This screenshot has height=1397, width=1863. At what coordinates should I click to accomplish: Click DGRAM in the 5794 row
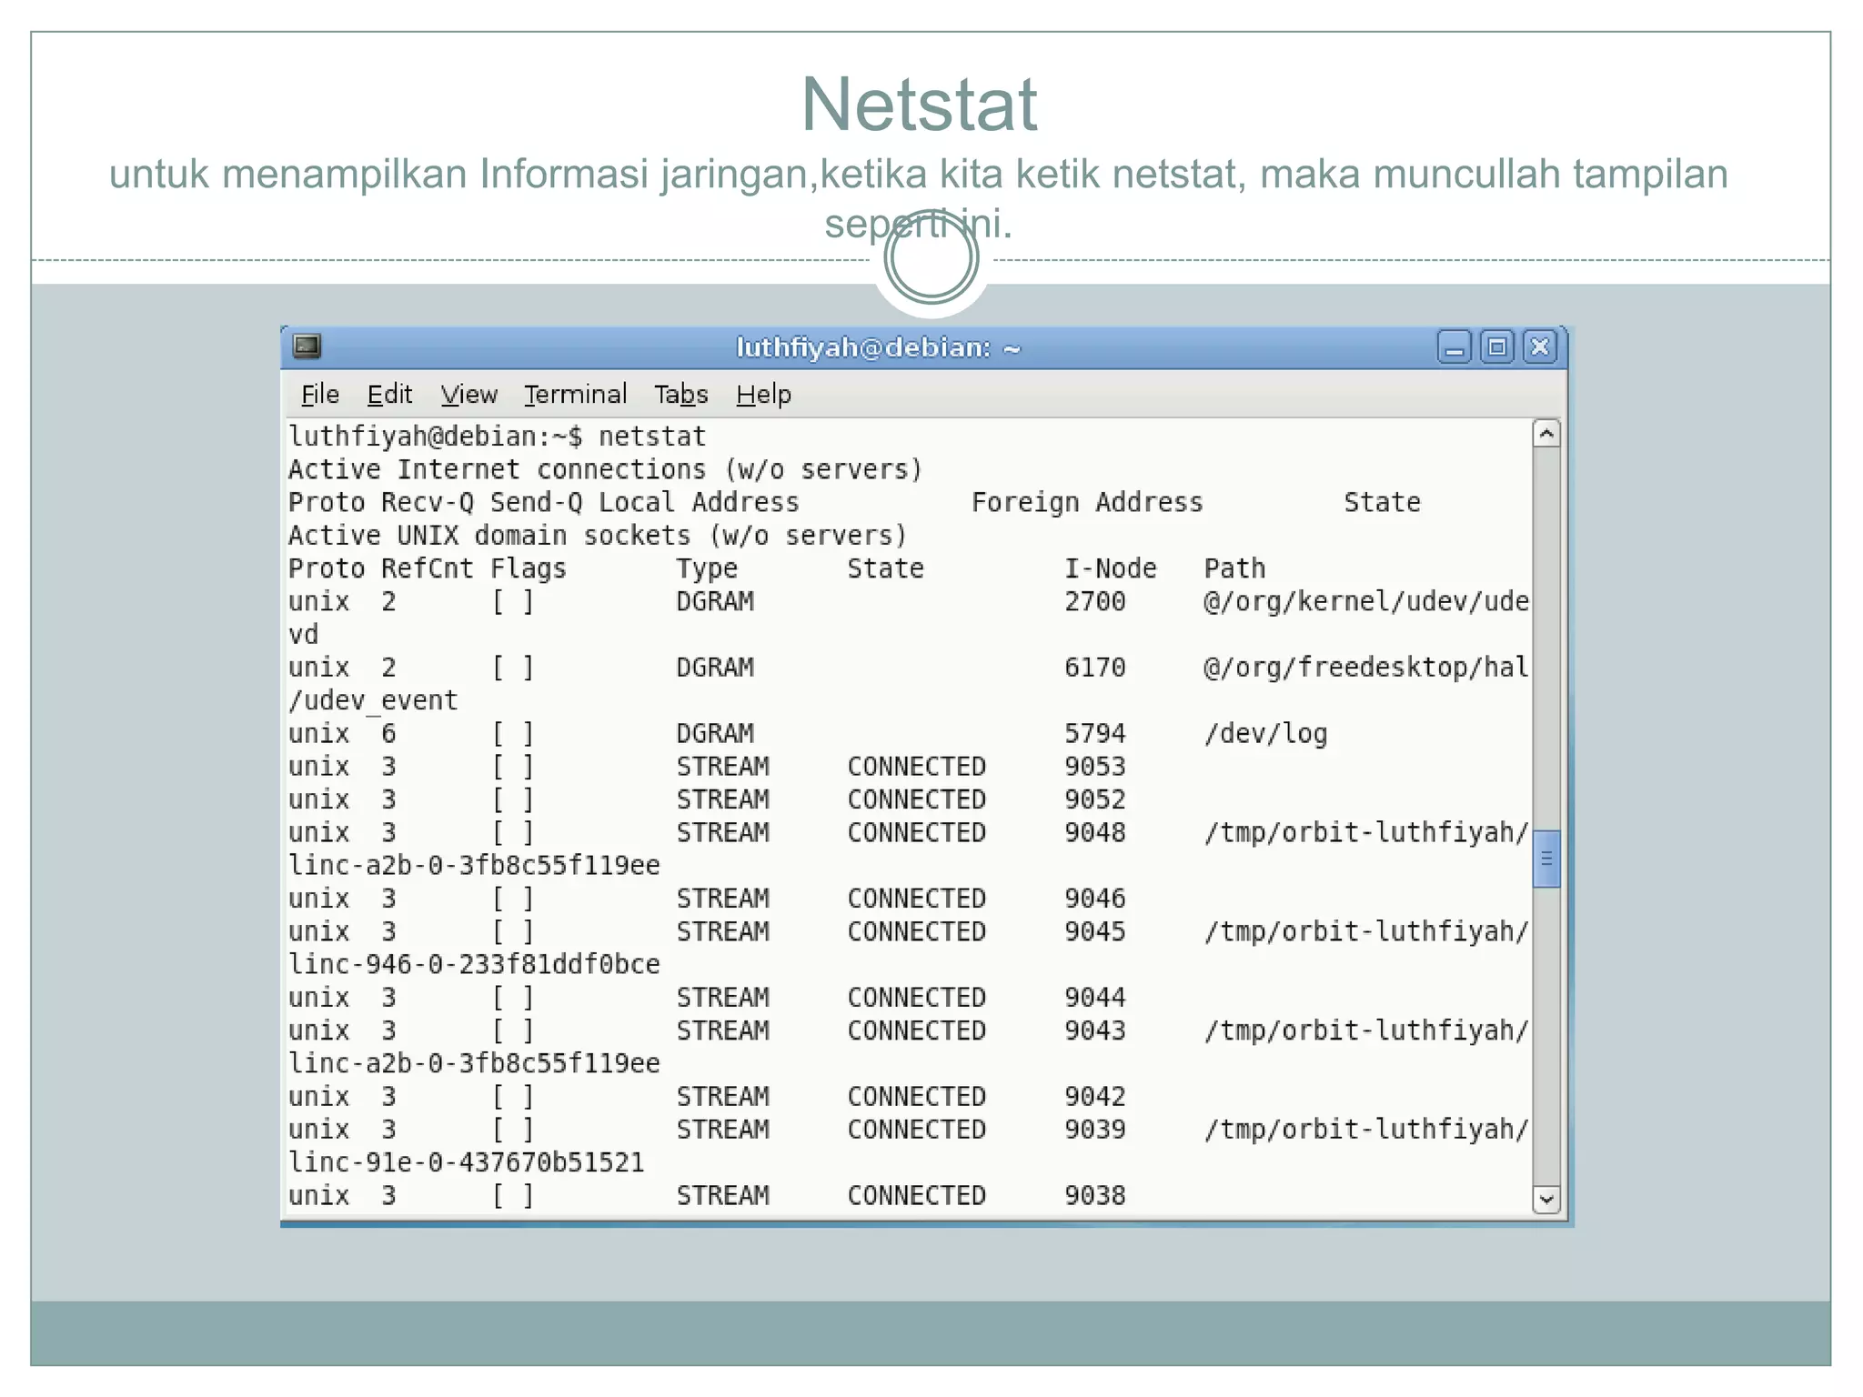tap(715, 734)
